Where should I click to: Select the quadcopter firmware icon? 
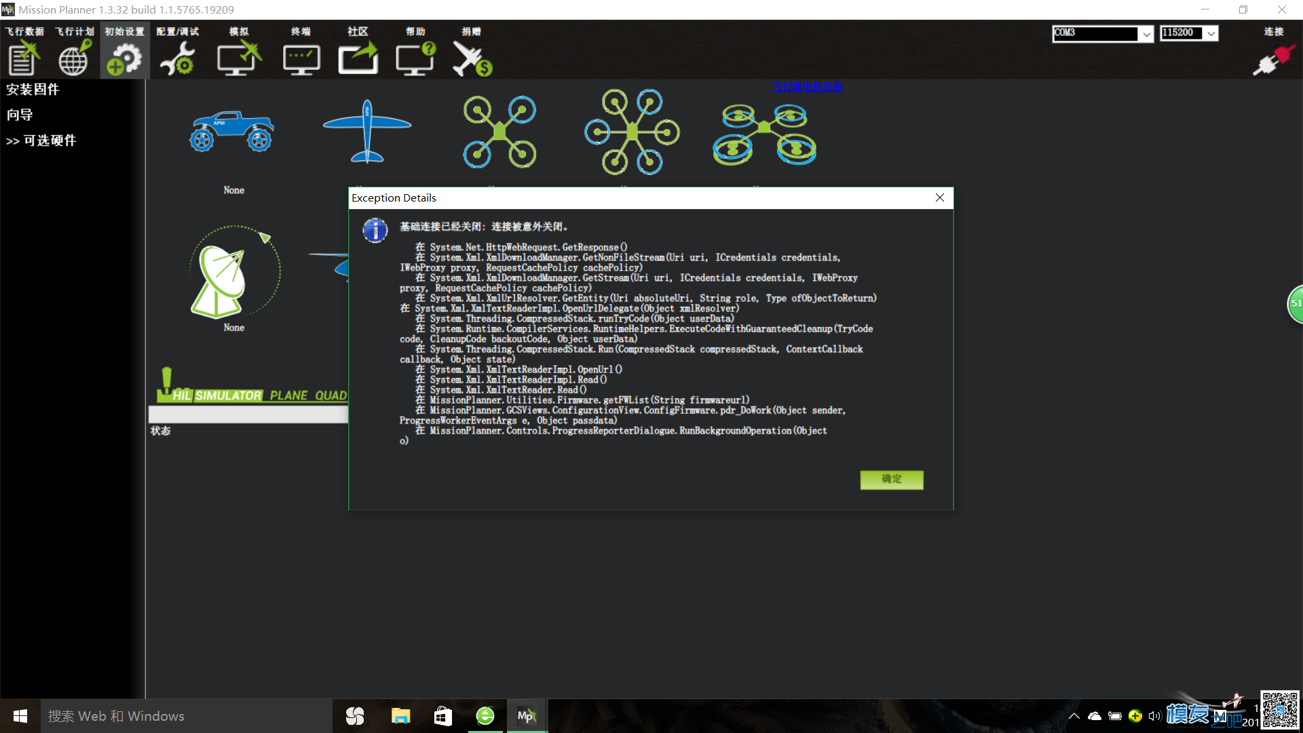(x=500, y=132)
